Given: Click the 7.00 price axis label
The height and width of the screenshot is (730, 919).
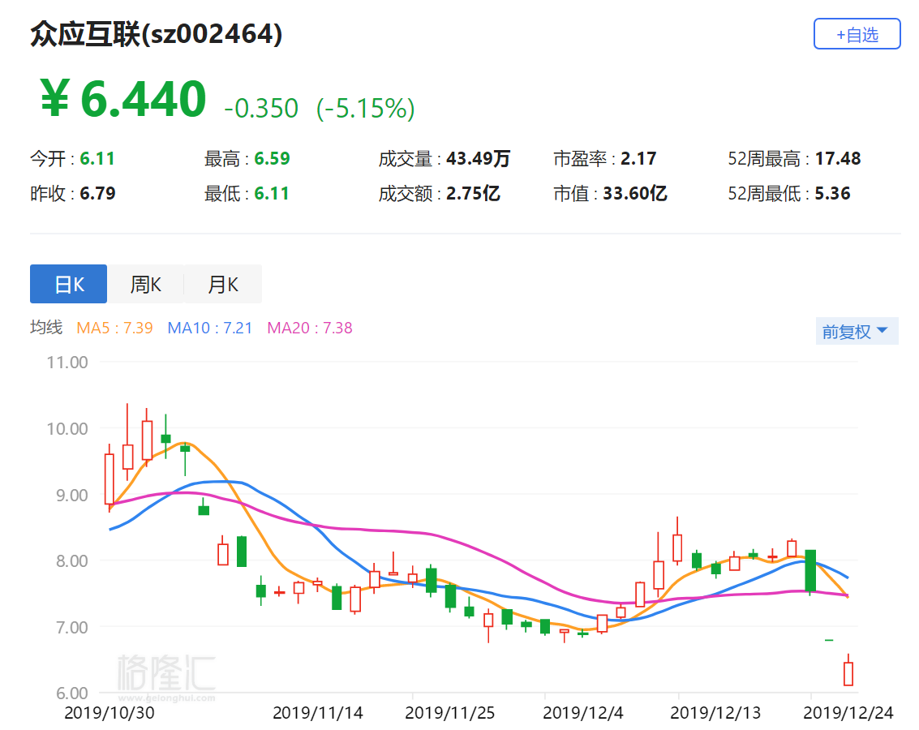Looking at the screenshot, I should 71,627.
